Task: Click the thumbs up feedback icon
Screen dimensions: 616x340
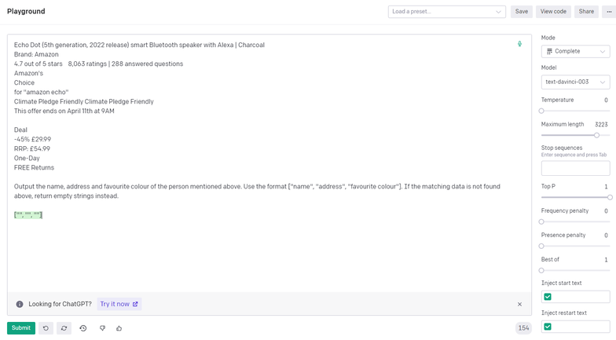Action: [x=119, y=328]
